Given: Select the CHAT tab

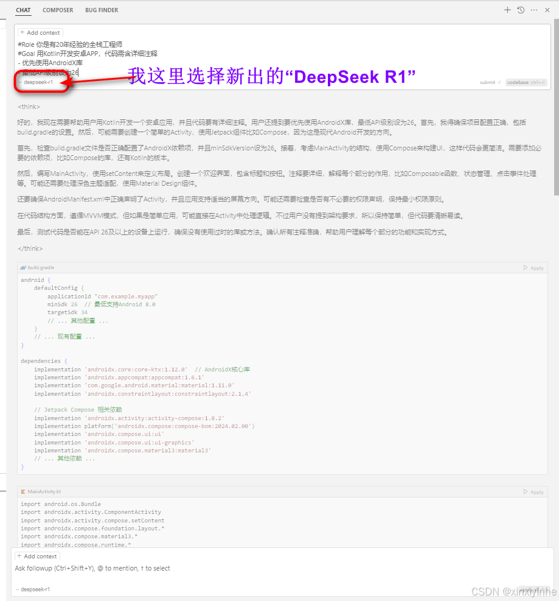Looking at the screenshot, I should tap(23, 10).
